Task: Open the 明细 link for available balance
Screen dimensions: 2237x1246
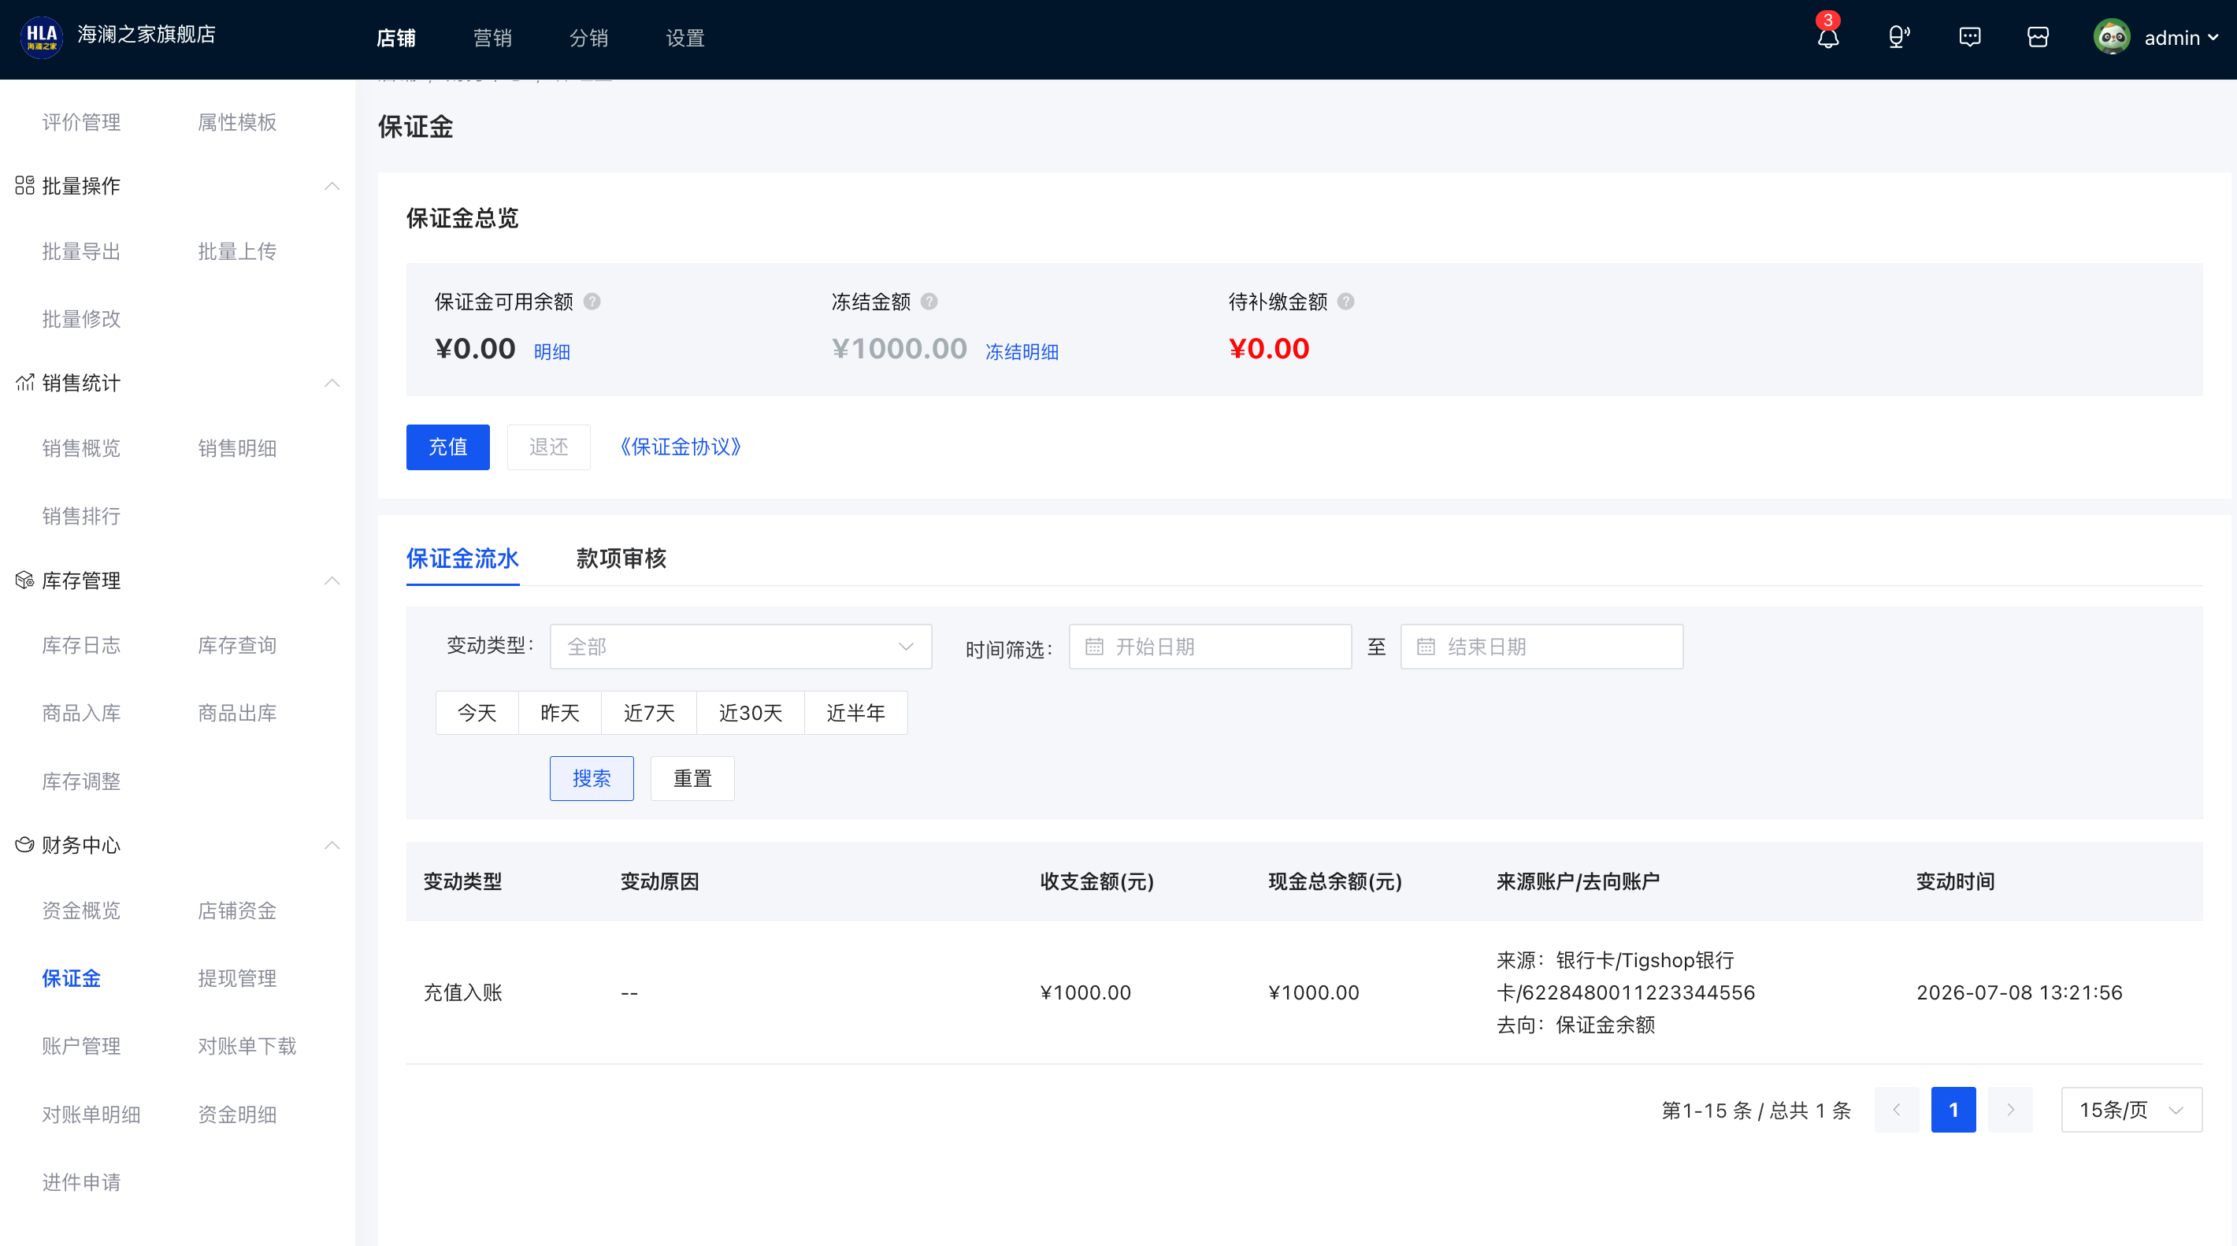Action: tap(552, 351)
